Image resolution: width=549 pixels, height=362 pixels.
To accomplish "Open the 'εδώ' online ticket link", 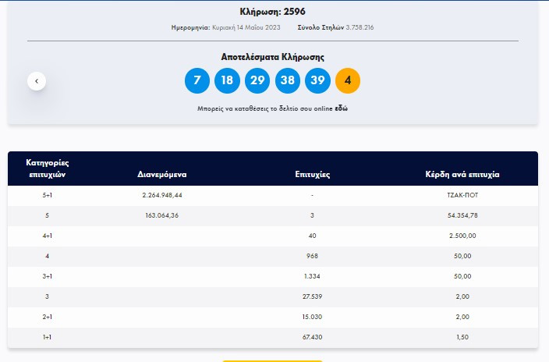I will (342, 108).
